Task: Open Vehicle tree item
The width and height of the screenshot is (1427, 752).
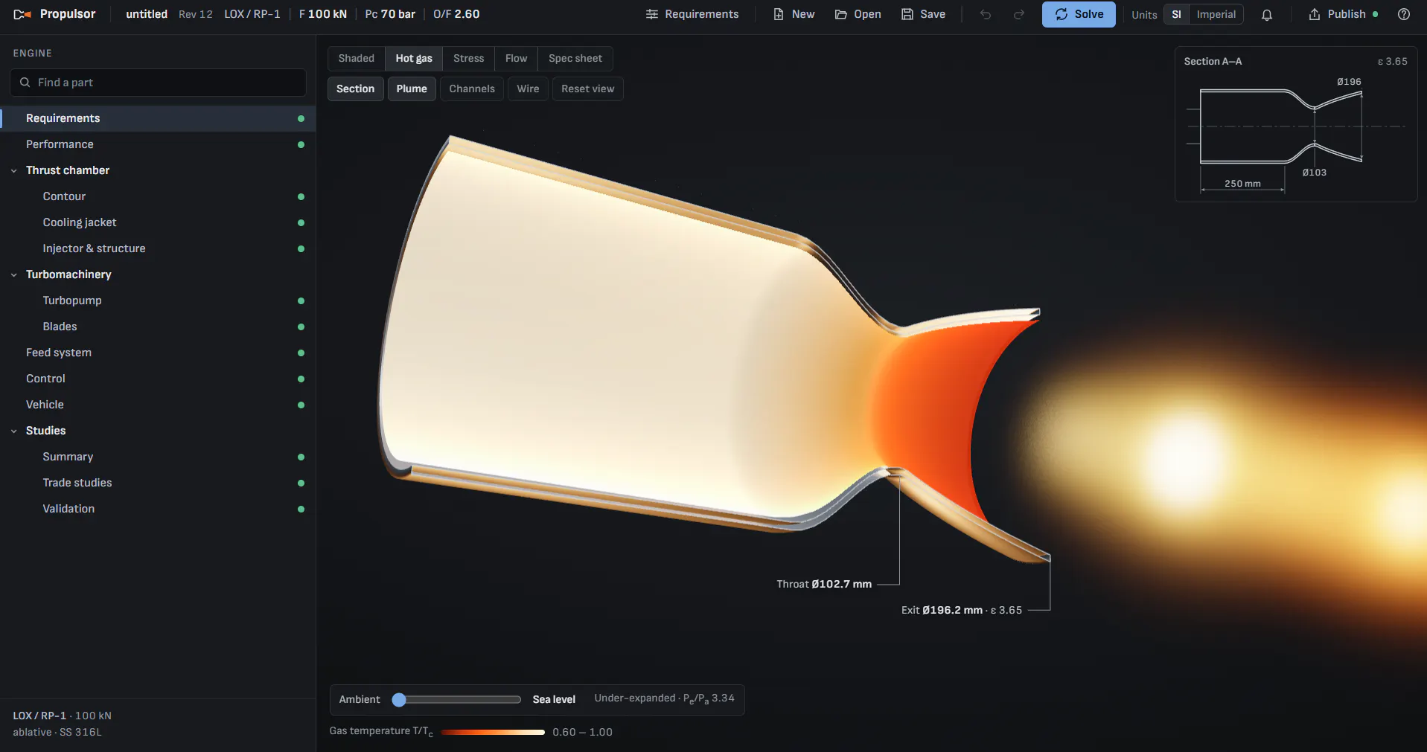Action: 158,405
